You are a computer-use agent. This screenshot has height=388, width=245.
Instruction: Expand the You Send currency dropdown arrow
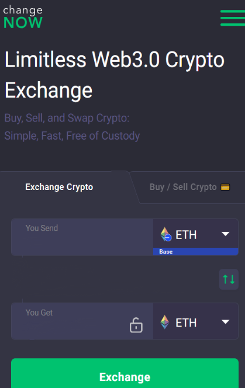pyautogui.click(x=226, y=234)
